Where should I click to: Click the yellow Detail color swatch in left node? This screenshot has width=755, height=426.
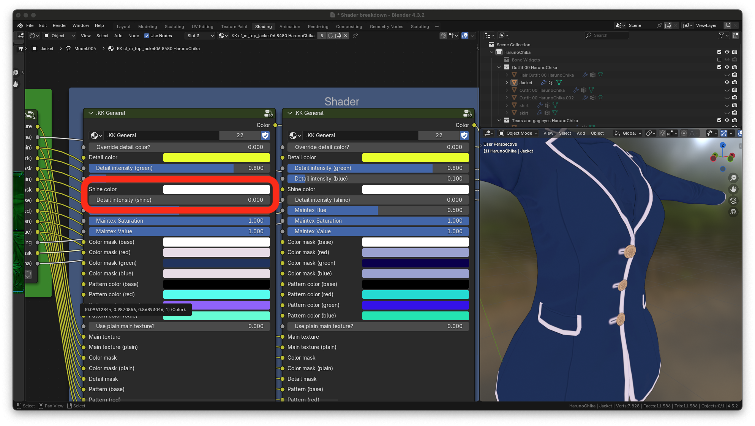[x=216, y=157]
